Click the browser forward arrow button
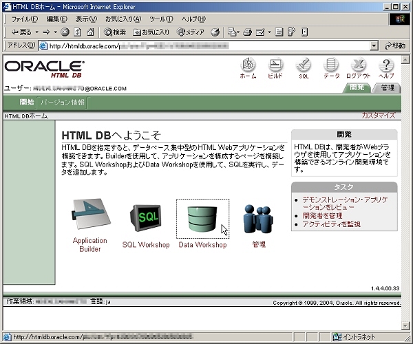Viewport: 413px width, 344px height. pyautogui.click(x=46, y=32)
